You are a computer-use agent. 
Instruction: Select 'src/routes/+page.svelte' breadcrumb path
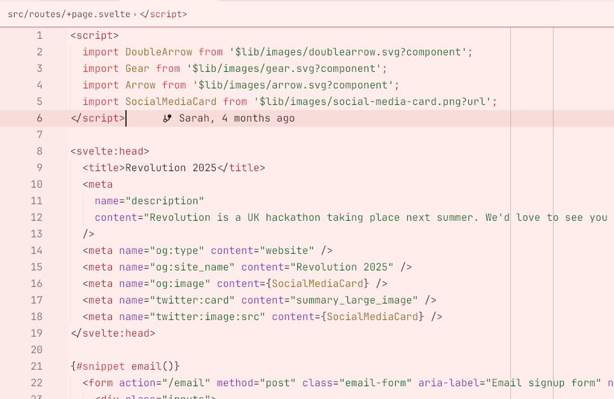click(x=69, y=14)
